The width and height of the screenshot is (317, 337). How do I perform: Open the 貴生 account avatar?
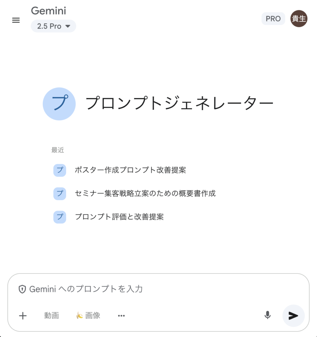tap(299, 19)
